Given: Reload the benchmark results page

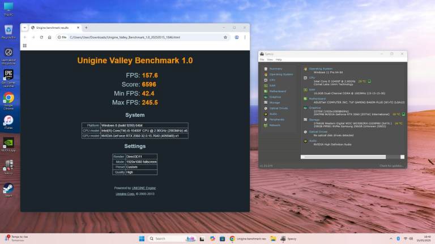Looking at the screenshot, I should [x=41, y=37].
